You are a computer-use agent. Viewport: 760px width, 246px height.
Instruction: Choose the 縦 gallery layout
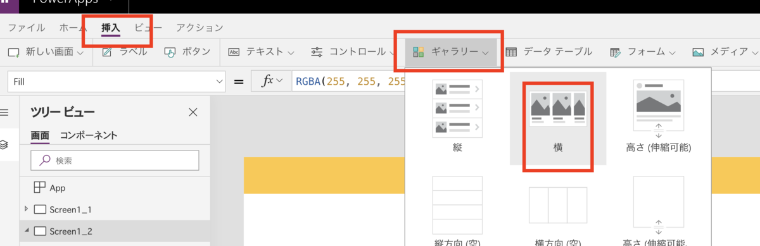coord(457,118)
